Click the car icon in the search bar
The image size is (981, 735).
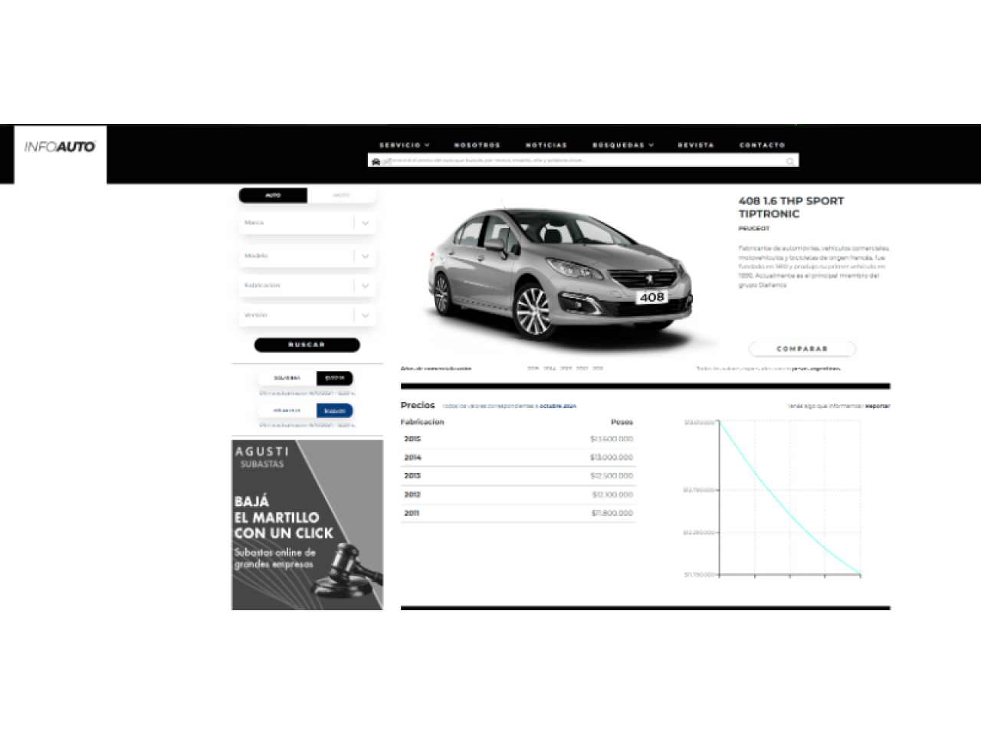376,162
